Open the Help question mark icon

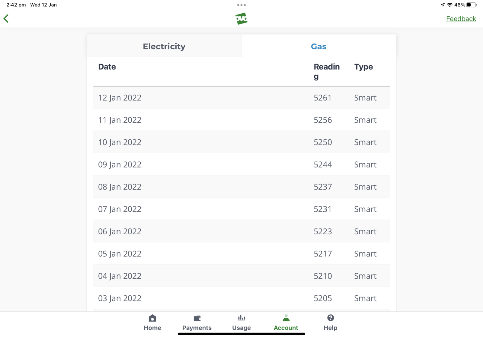coord(331,318)
